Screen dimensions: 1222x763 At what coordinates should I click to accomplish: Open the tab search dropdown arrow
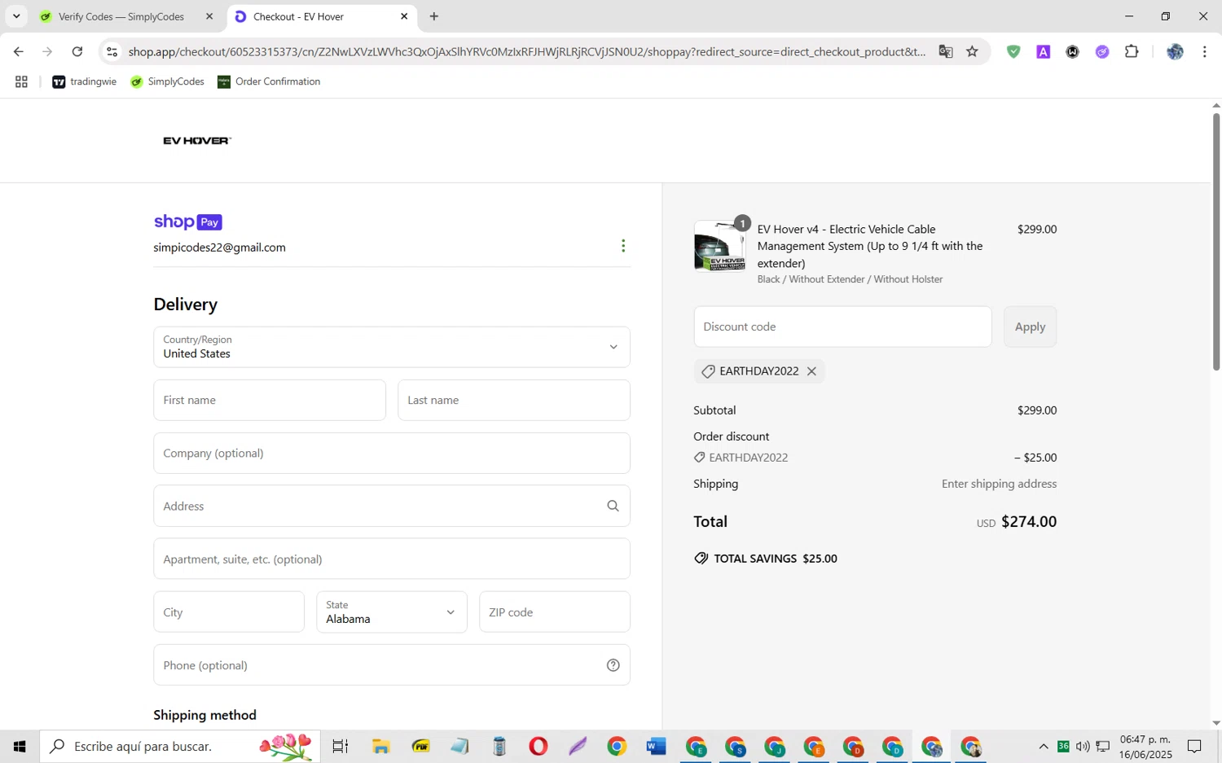click(16, 16)
